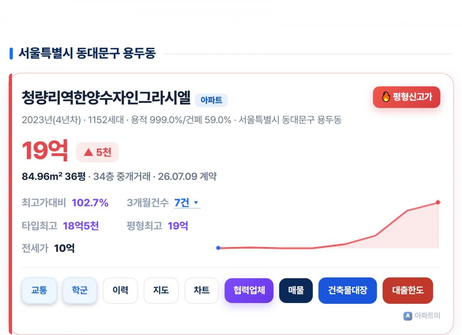Click the fire icon on 평형신고가 badge
Screen dimensions: 462x335
(386, 97)
